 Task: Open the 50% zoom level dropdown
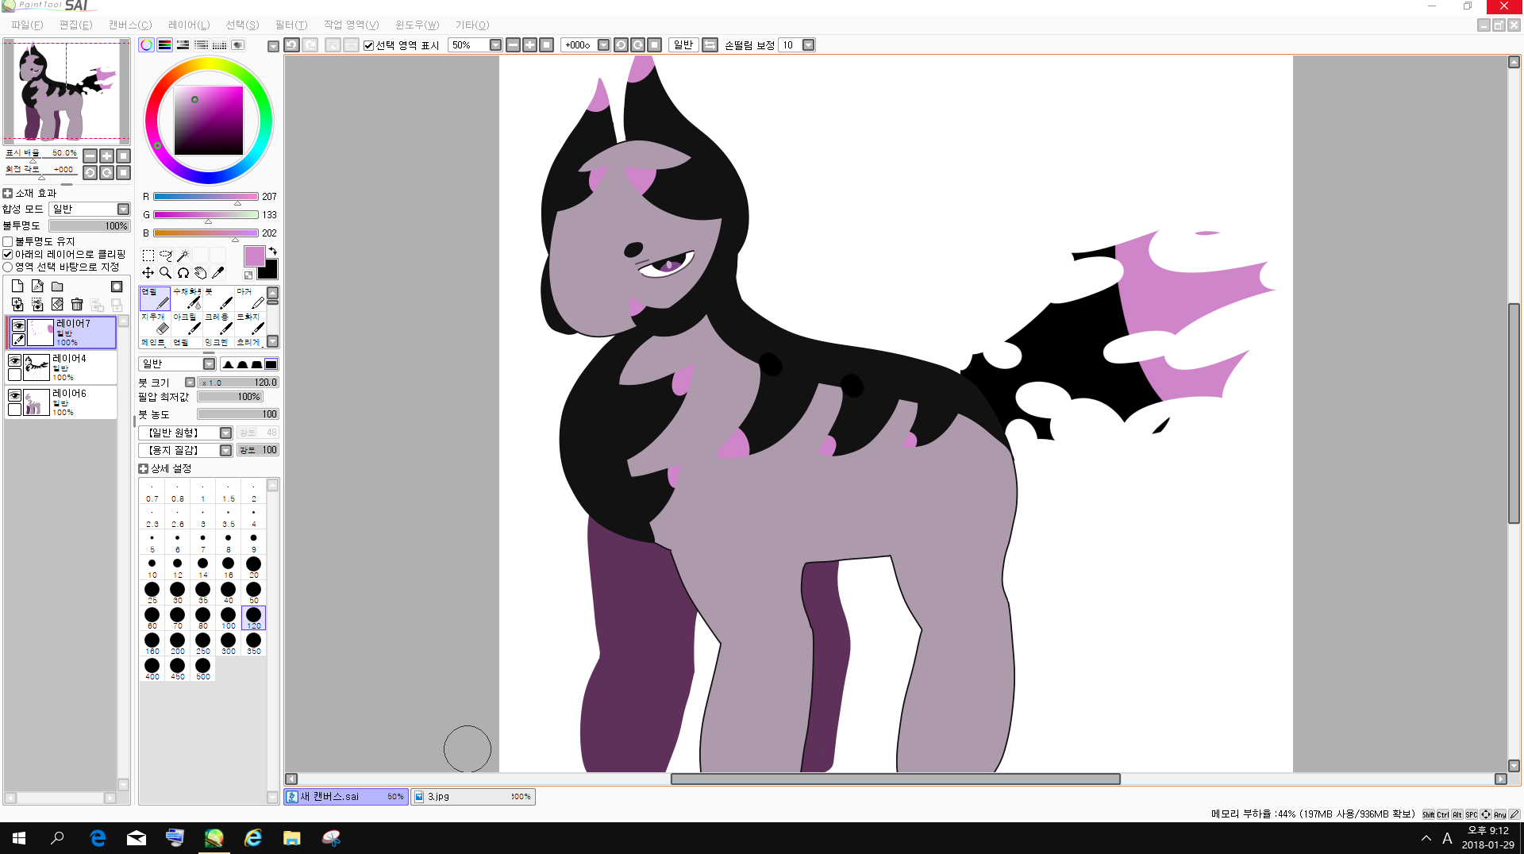[x=495, y=45]
